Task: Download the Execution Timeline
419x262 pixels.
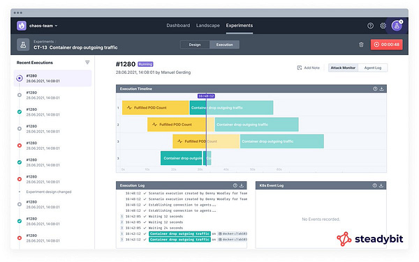Action: tap(381, 88)
